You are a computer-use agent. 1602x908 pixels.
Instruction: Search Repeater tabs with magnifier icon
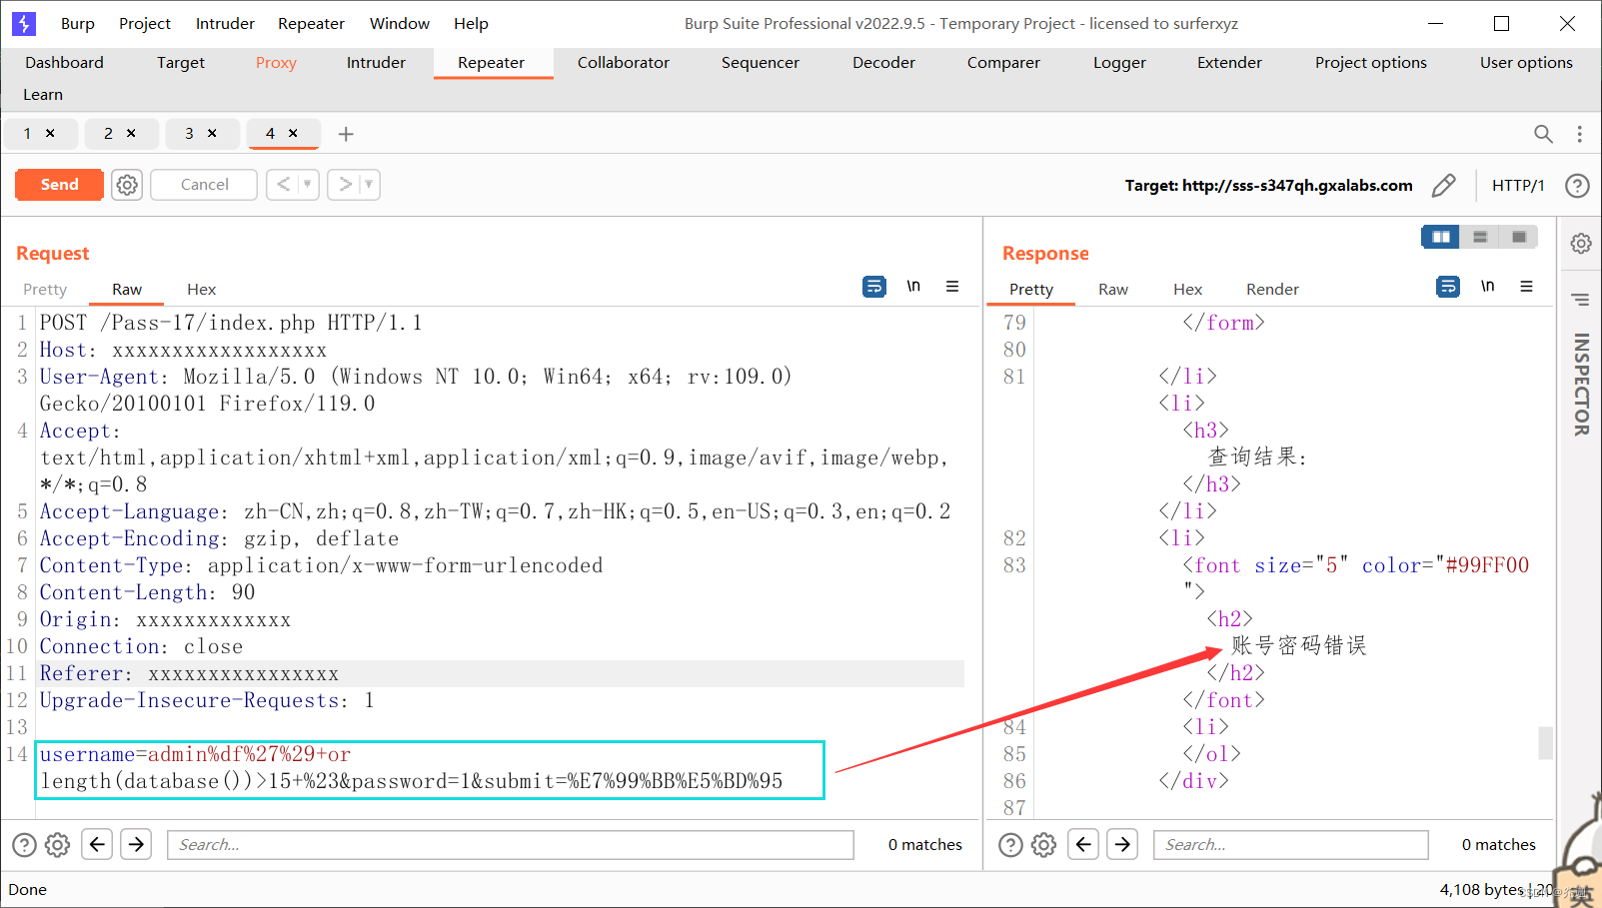[1543, 134]
